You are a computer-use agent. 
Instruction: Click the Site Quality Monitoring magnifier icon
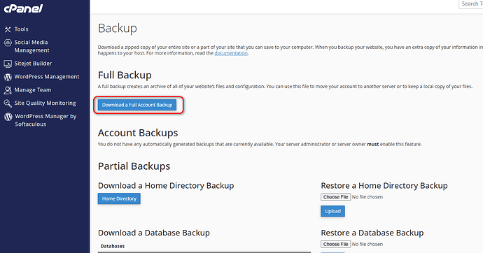coord(8,103)
